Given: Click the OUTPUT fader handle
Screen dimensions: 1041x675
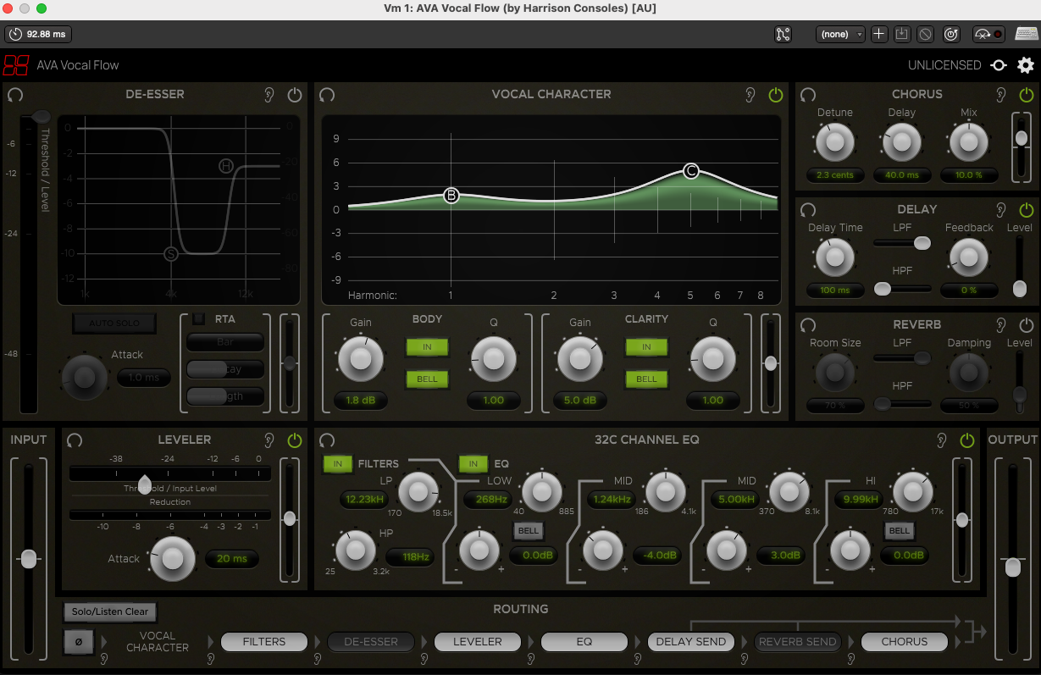Looking at the screenshot, I should pyautogui.click(x=1012, y=567).
